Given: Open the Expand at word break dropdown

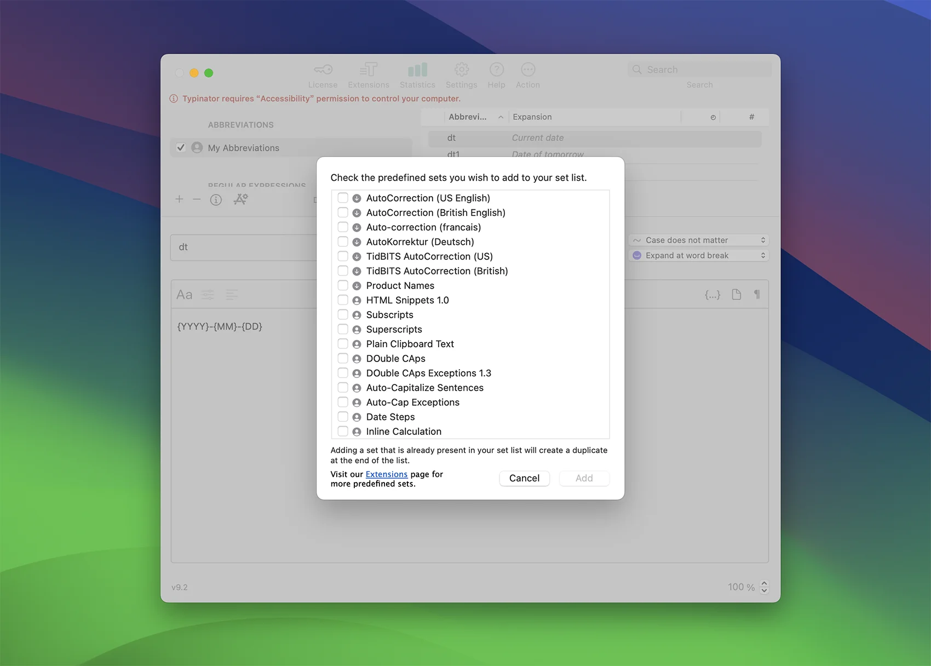Looking at the screenshot, I should pos(699,256).
